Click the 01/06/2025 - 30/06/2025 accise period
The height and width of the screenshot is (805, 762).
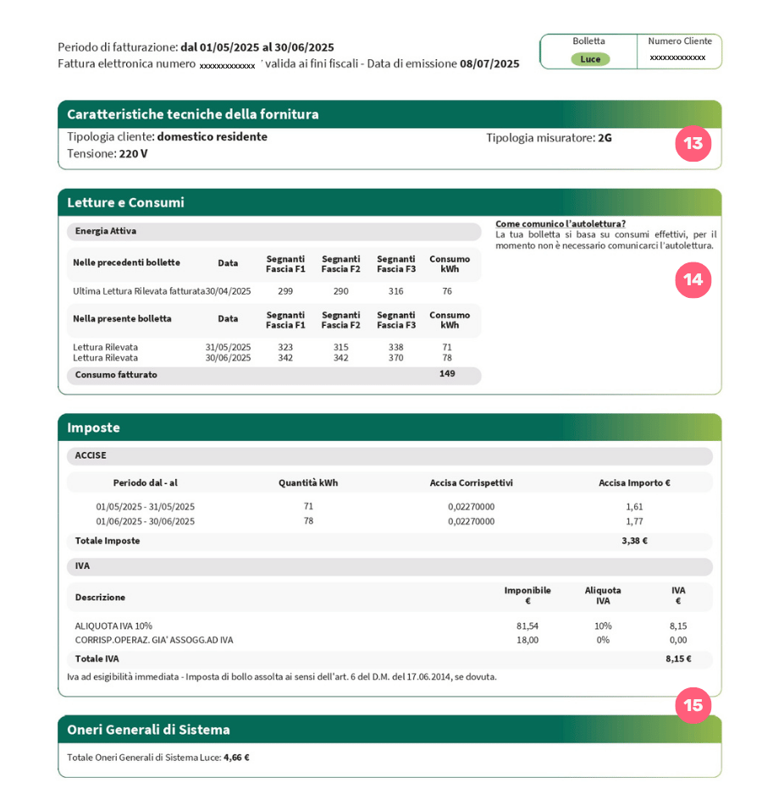(145, 521)
